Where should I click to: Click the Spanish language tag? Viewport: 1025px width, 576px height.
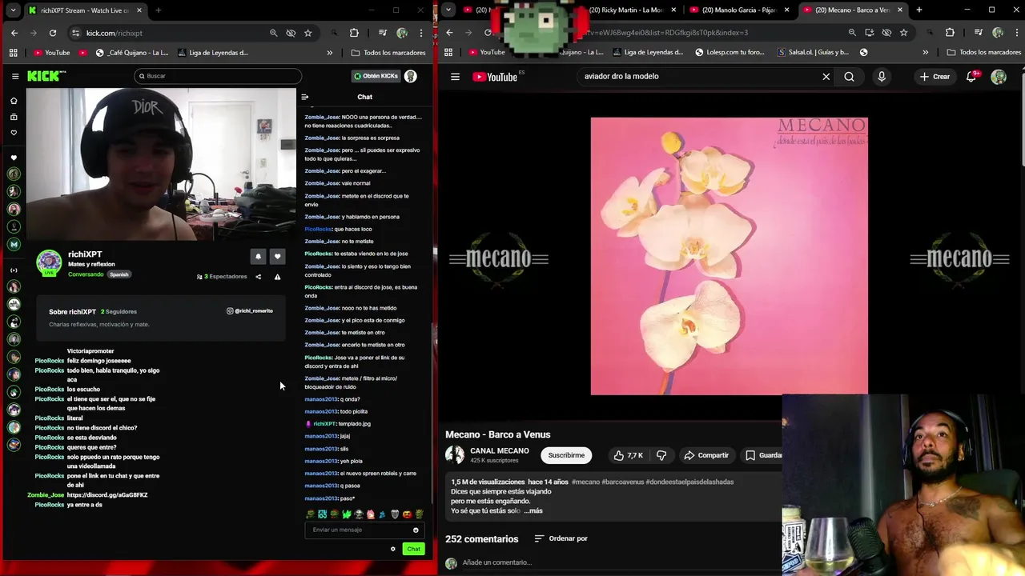coord(119,274)
